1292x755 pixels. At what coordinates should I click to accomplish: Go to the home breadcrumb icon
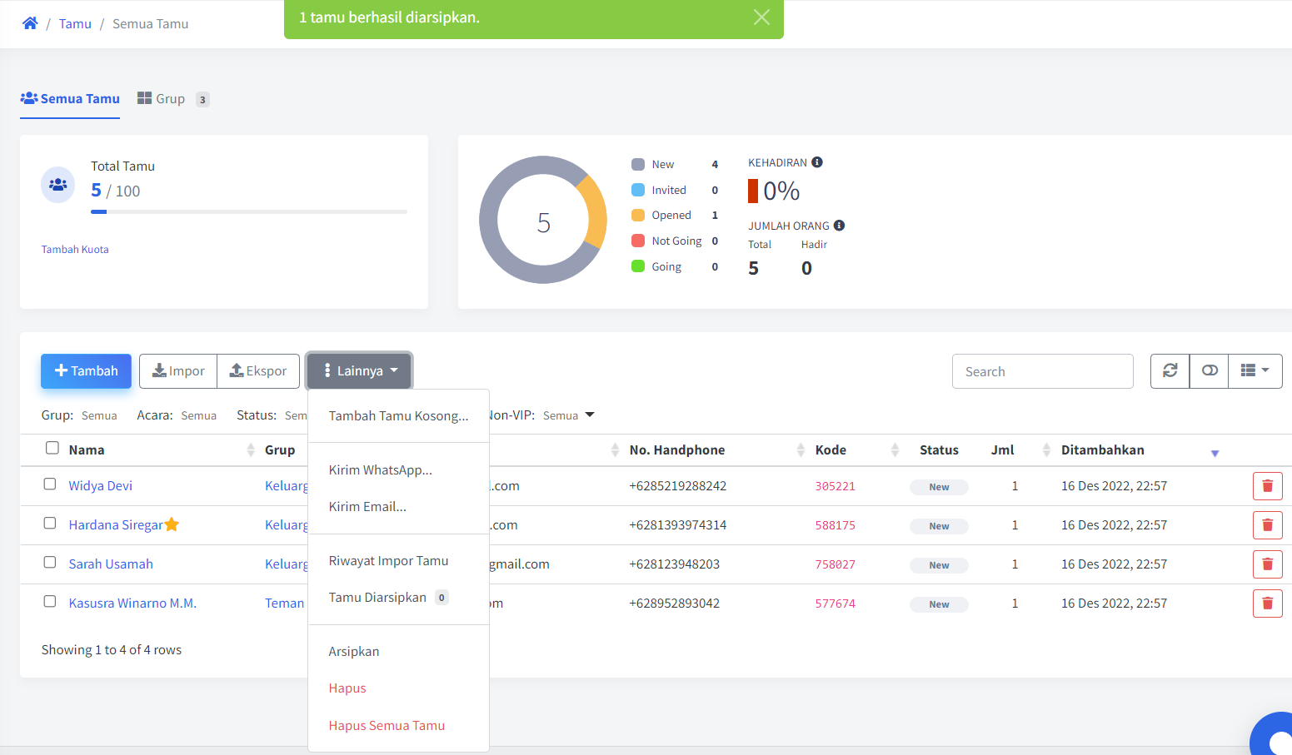(x=30, y=23)
